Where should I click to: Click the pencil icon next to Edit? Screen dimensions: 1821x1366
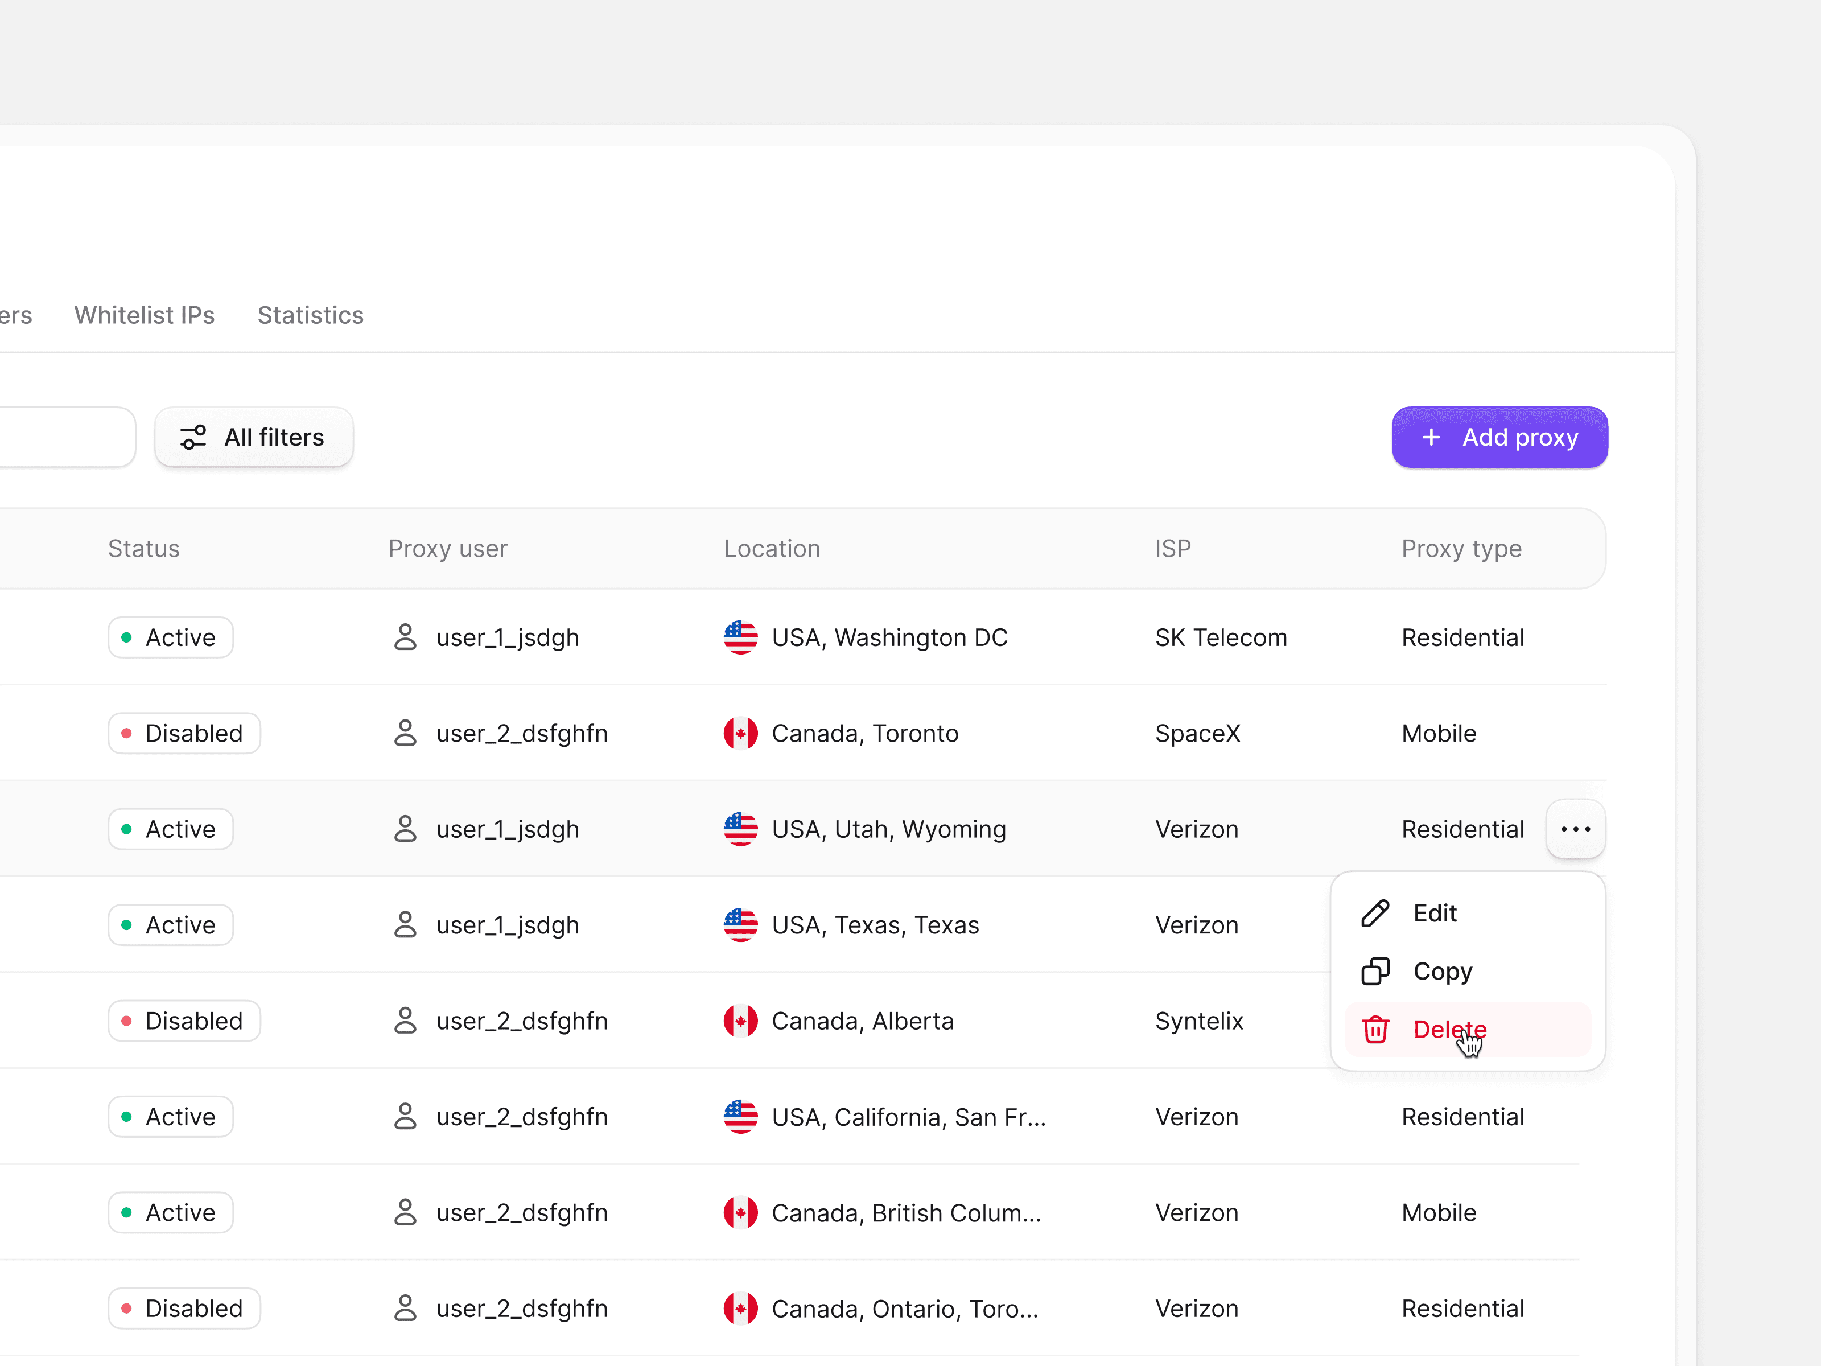[1375, 913]
